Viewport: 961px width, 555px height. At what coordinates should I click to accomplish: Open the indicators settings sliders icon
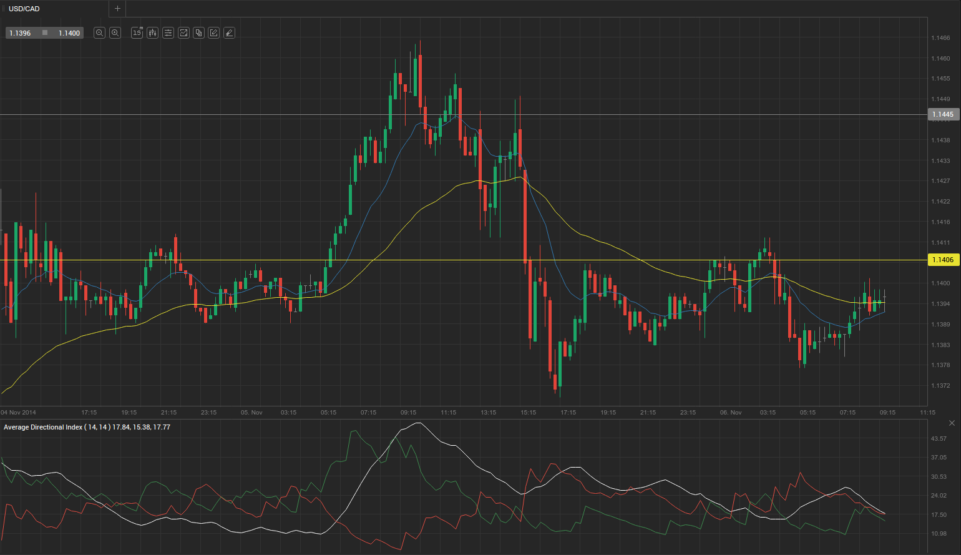point(168,33)
